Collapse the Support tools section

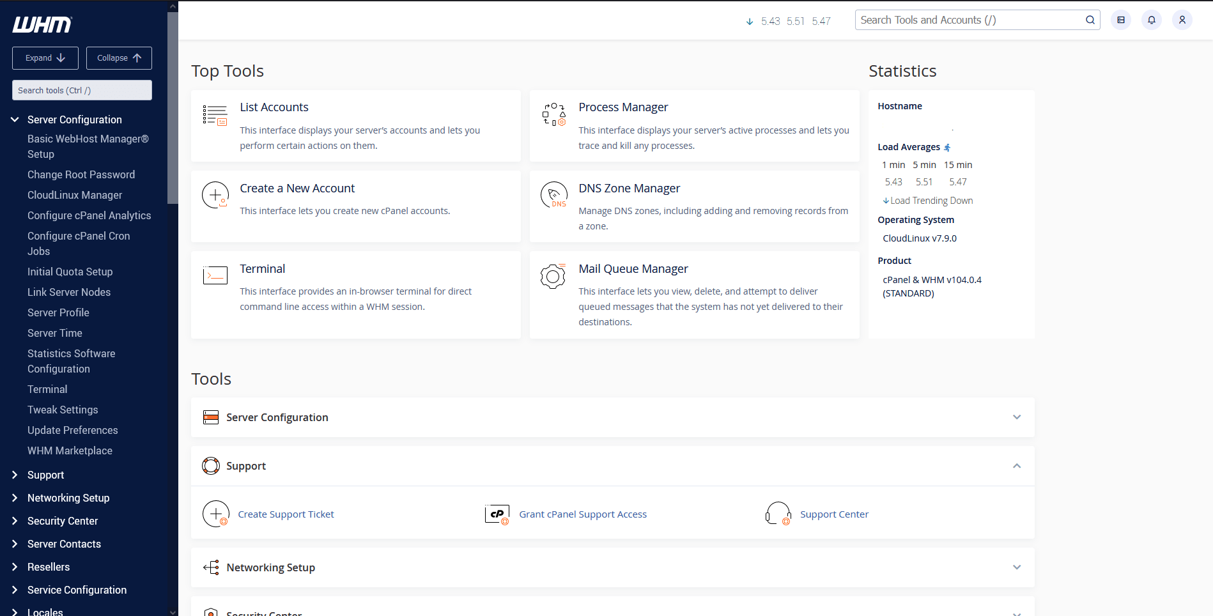click(x=1017, y=466)
